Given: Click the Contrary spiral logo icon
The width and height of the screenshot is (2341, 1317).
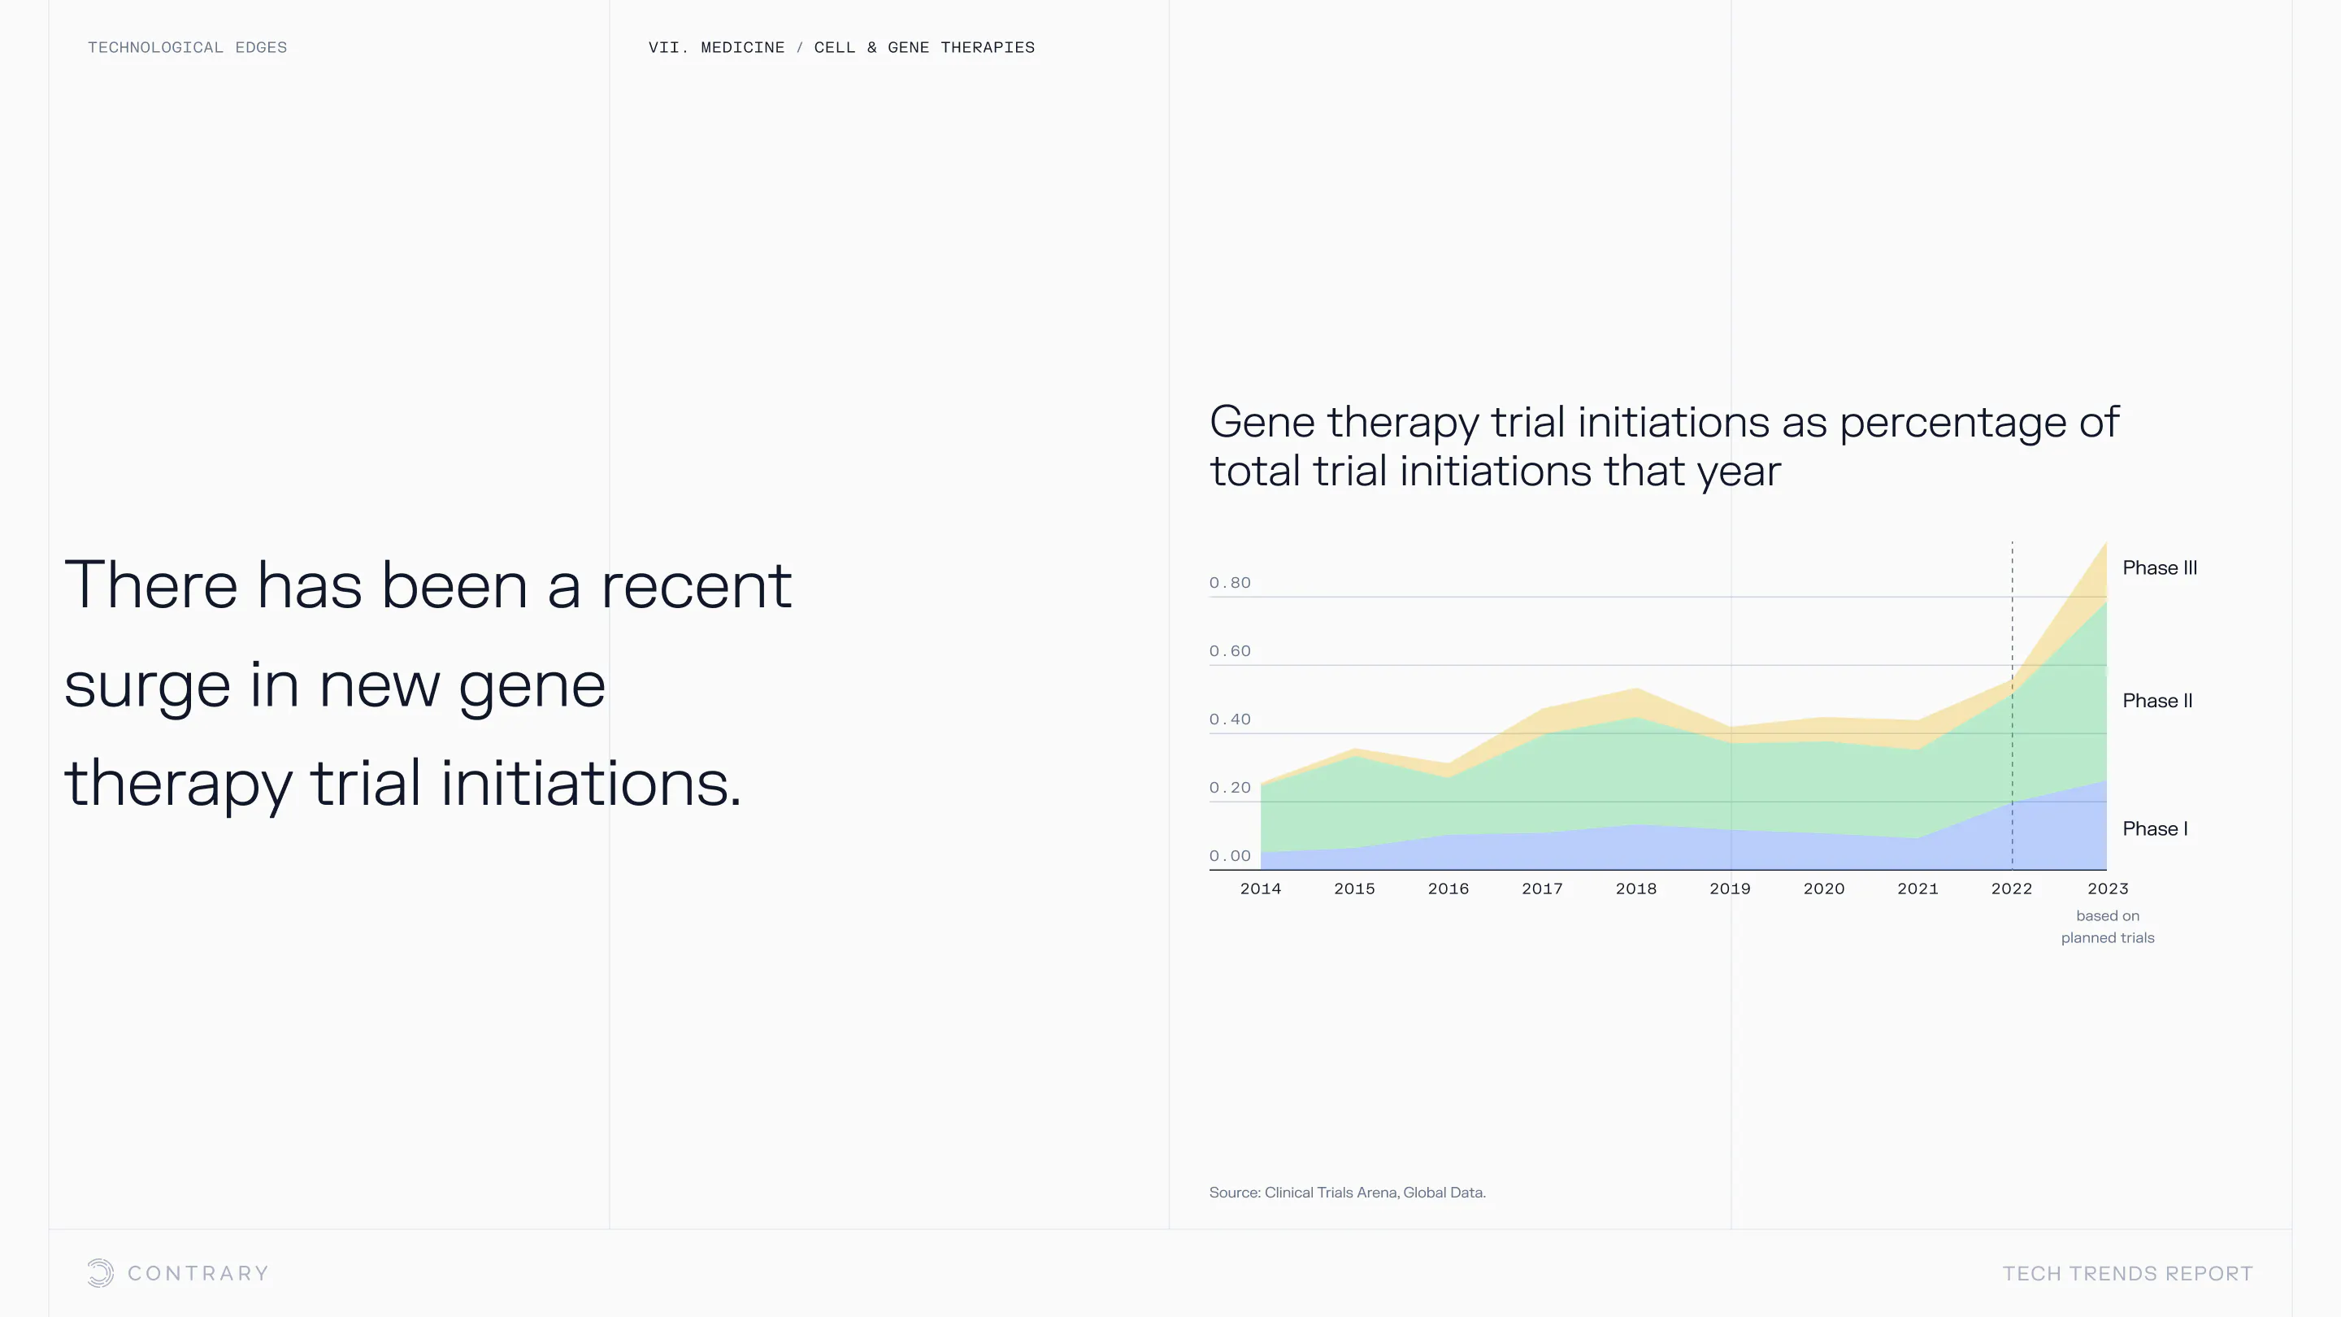Looking at the screenshot, I should tap(100, 1272).
